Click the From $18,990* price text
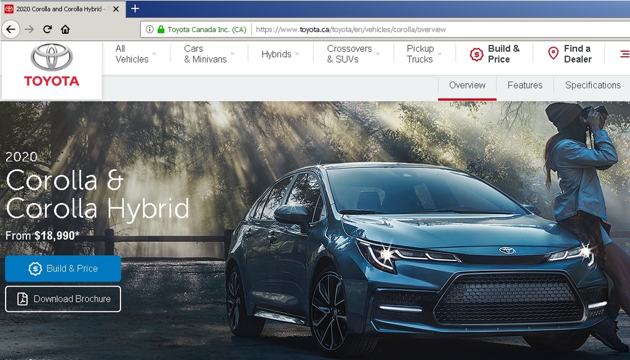Screen dimensions: 630x360 tap(42, 236)
